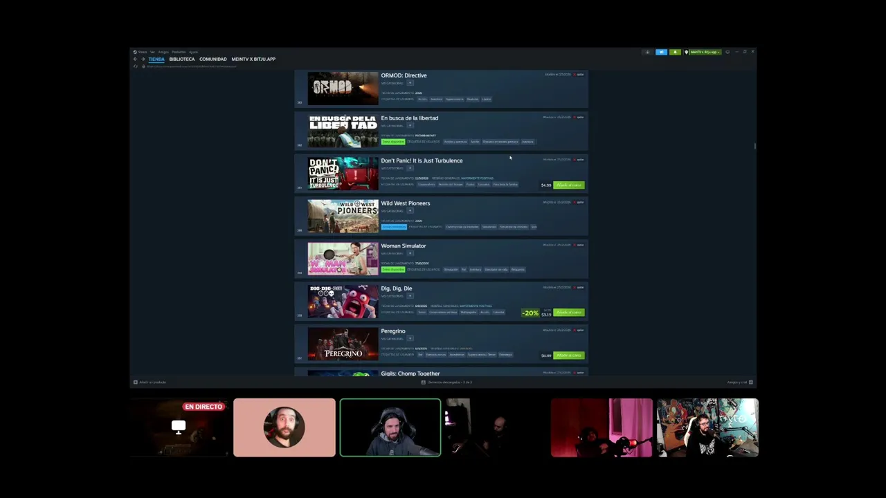Viewport: 886px width, 498px height.
Task: Remove Don't Panic! It Is Just Turbulence from wishlist
Action: tap(579, 160)
